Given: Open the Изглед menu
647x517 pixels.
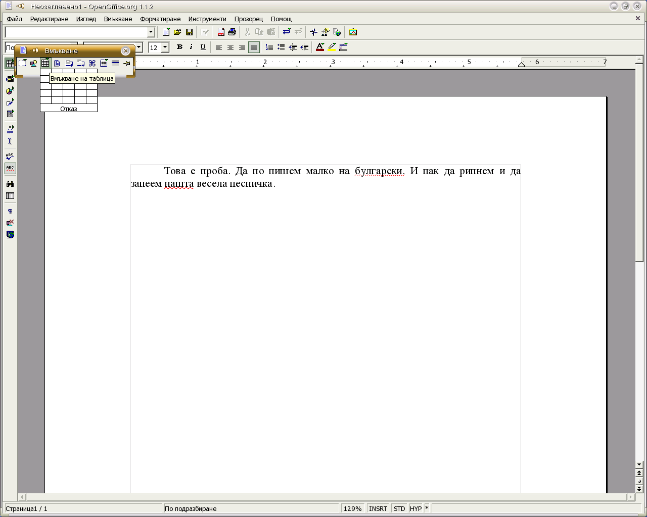Looking at the screenshot, I should point(86,19).
